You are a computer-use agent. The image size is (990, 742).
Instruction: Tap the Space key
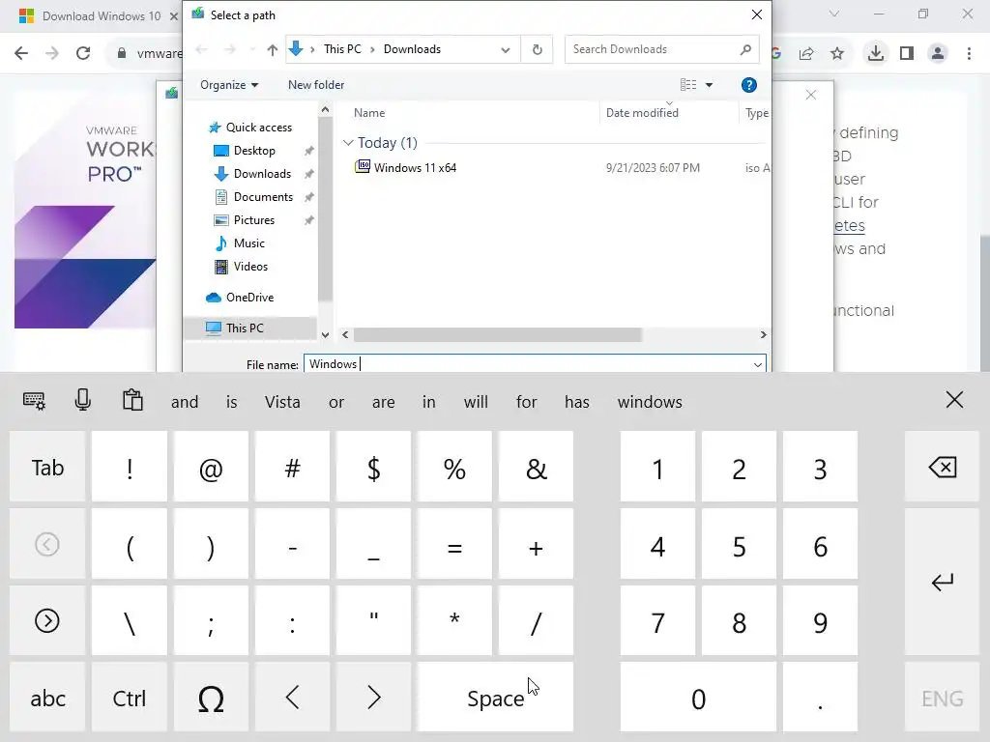(495, 698)
